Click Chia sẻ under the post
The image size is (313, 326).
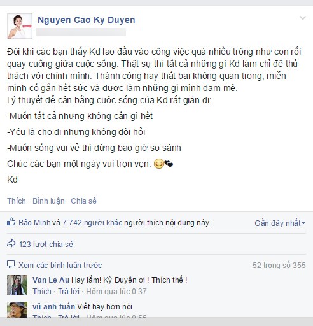(x=83, y=201)
